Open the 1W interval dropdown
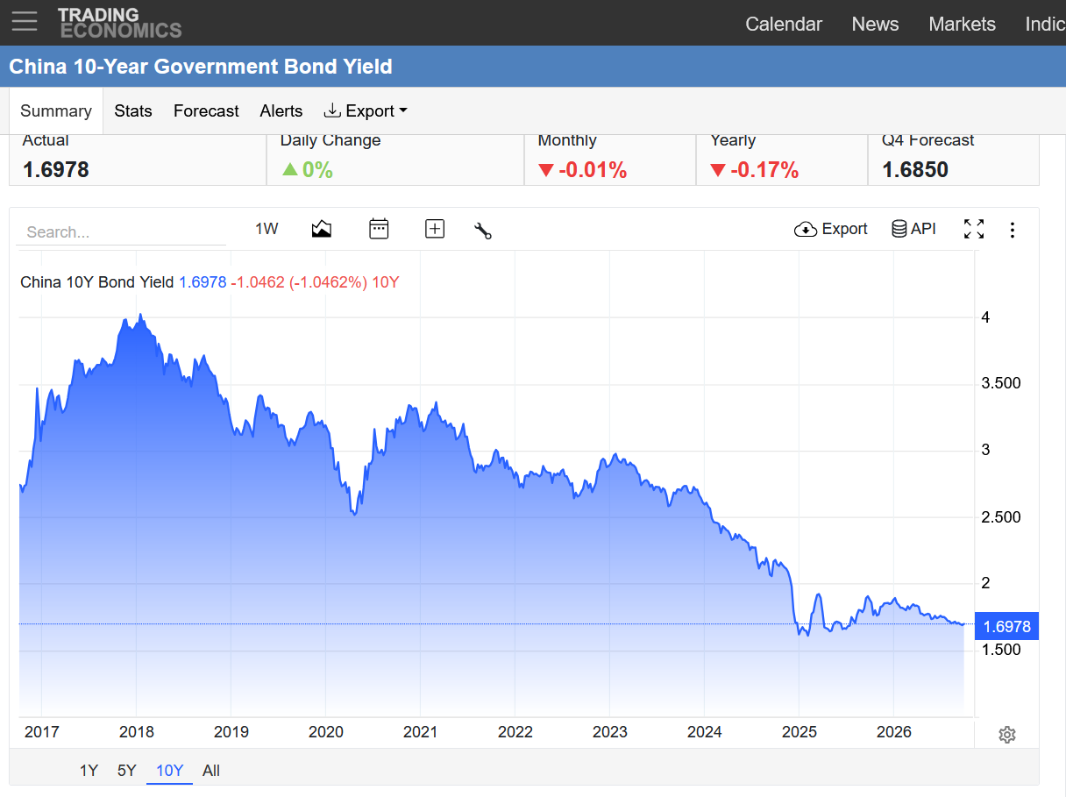Screen dimensions: 1066x797 [266, 229]
